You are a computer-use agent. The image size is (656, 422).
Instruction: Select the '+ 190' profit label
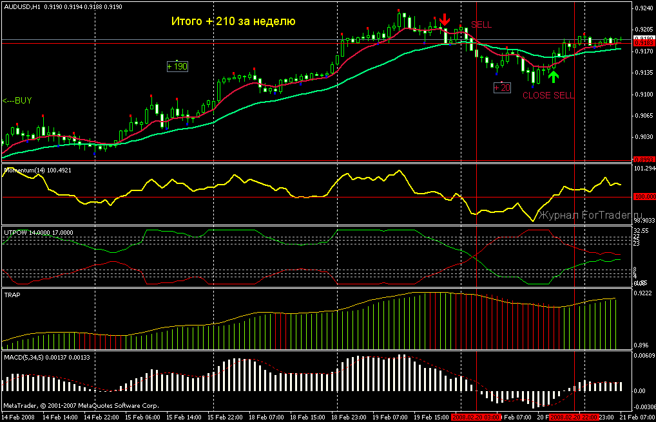coord(177,66)
